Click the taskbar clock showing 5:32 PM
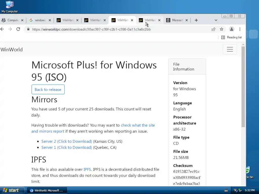The width and height of the screenshot is (259, 194). point(250,190)
